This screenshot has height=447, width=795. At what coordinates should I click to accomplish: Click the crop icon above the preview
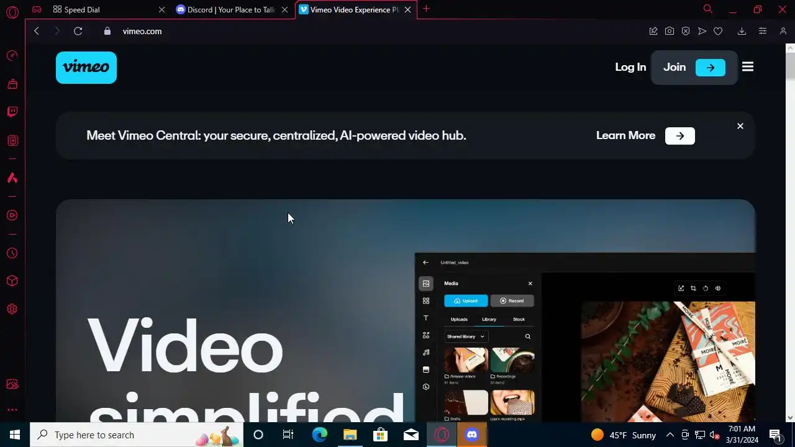(693, 288)
